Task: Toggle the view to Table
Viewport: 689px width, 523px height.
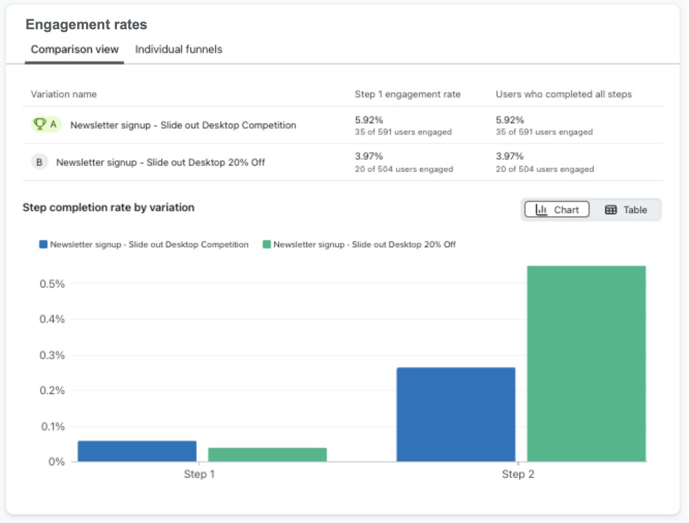Action: point(626,210)
